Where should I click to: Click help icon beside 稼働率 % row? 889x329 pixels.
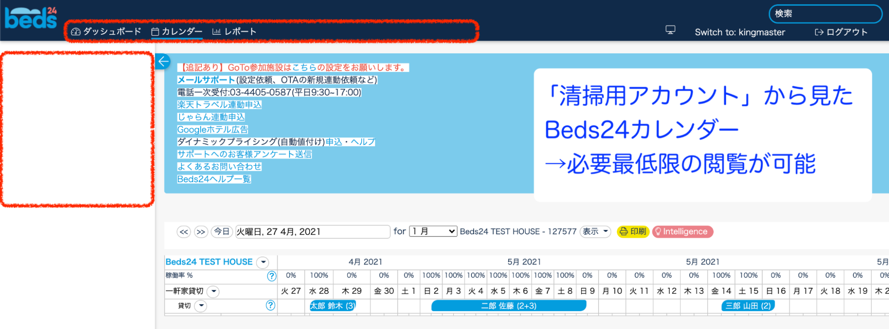(x=271, y=276)
